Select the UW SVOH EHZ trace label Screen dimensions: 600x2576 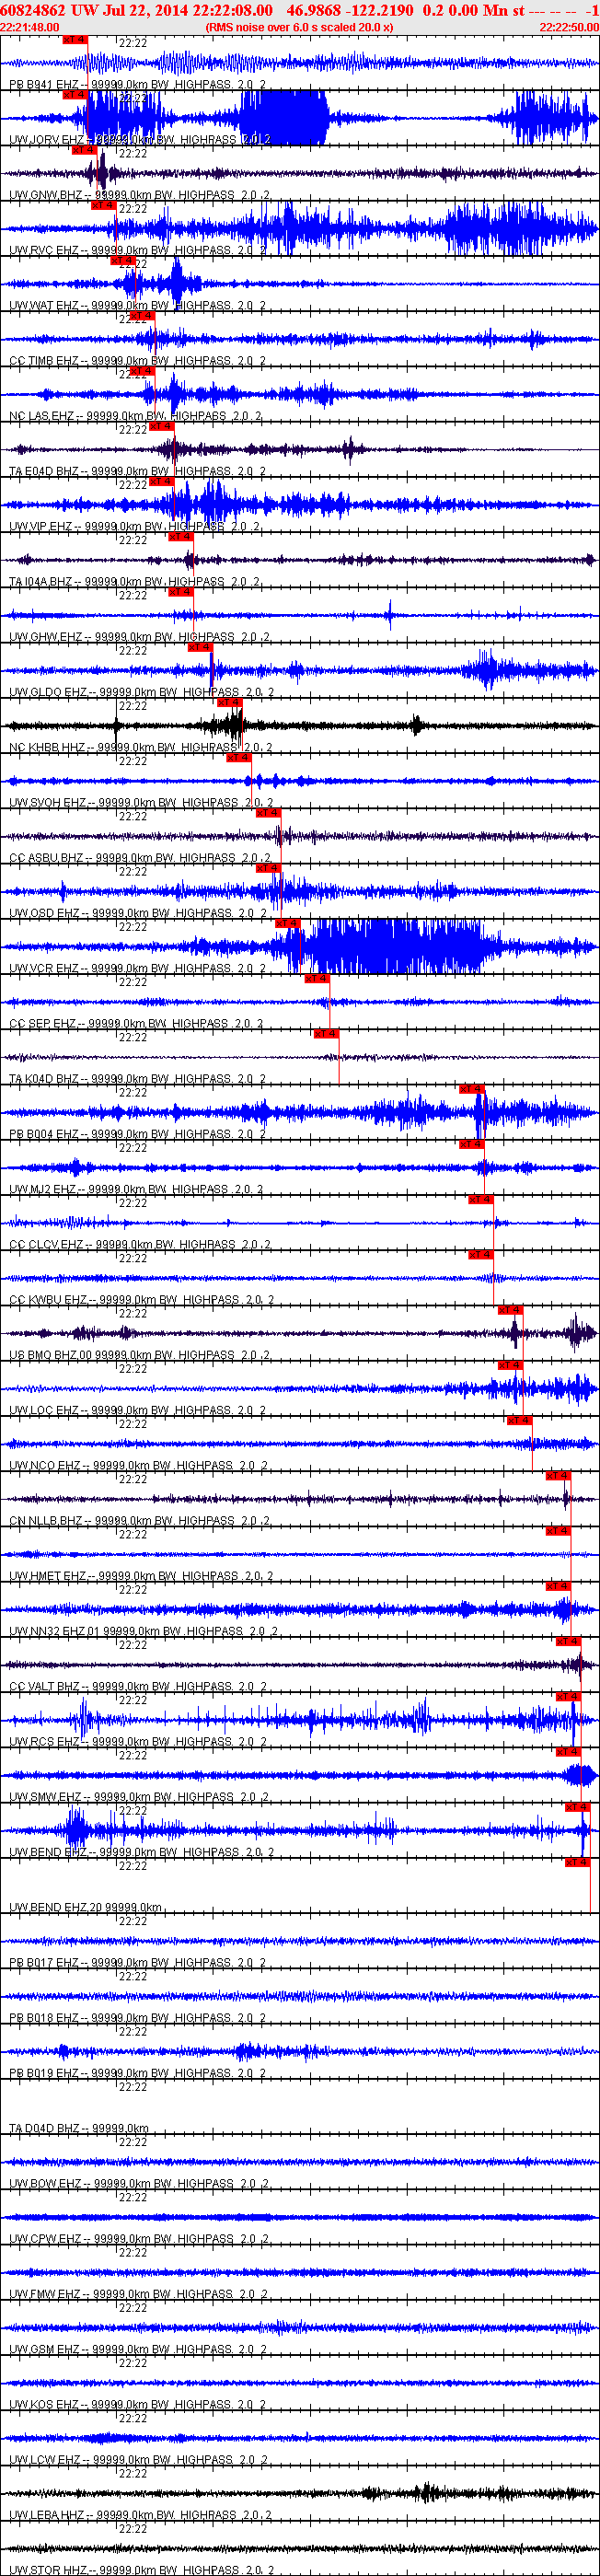click(x=140, y=803)
